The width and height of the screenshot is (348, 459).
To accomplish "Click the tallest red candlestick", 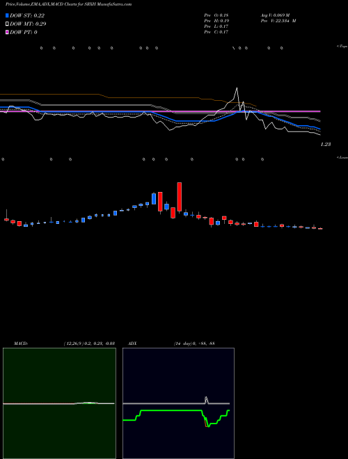I will point(180,196).
